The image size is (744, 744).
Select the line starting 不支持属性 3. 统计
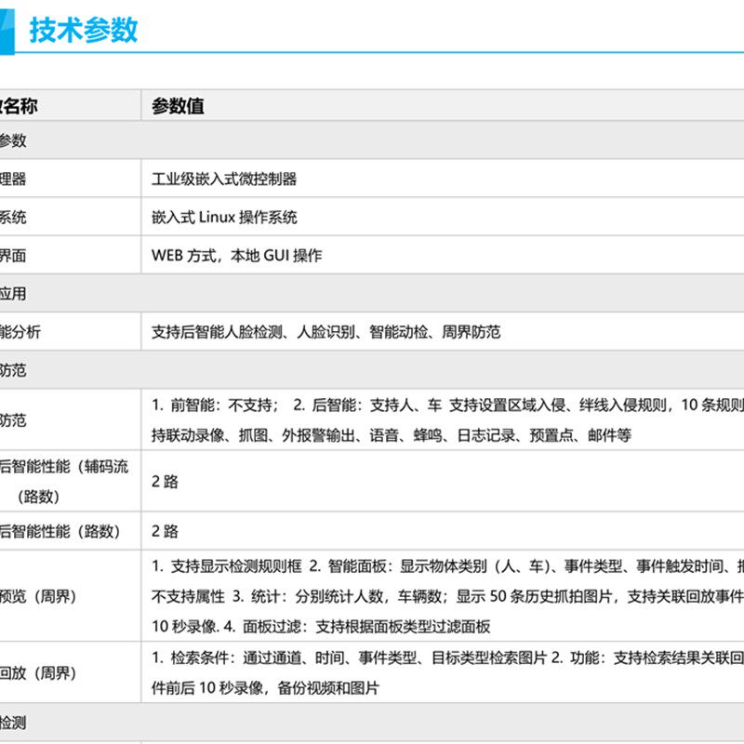pyautogui.click(x=447, y=596)
